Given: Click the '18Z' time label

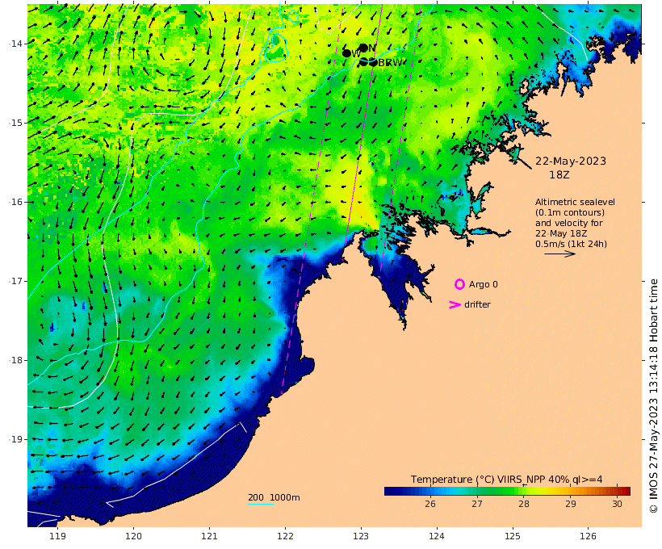Looking at the screenshot, I should tap(559, 174).
